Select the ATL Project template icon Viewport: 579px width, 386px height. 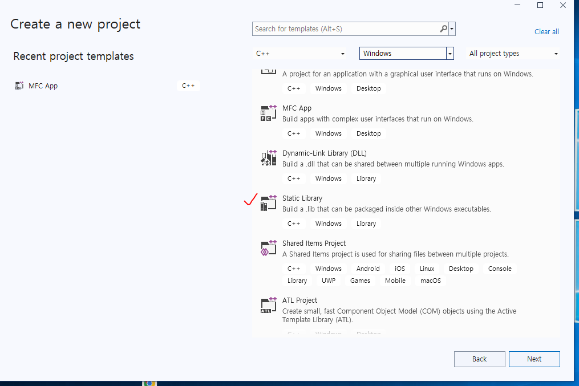click(269, 306)
